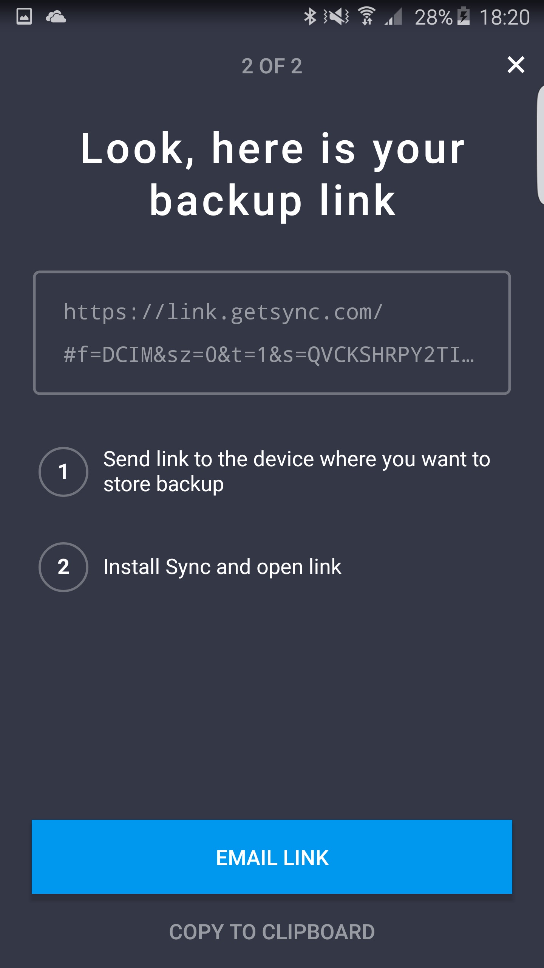
Task: Tap the battery charging icon
Action: click(x=464, y=17)
